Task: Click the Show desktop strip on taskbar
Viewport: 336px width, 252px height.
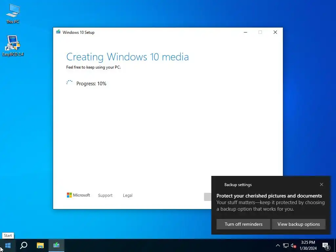Action: click(x=335, y=245)
